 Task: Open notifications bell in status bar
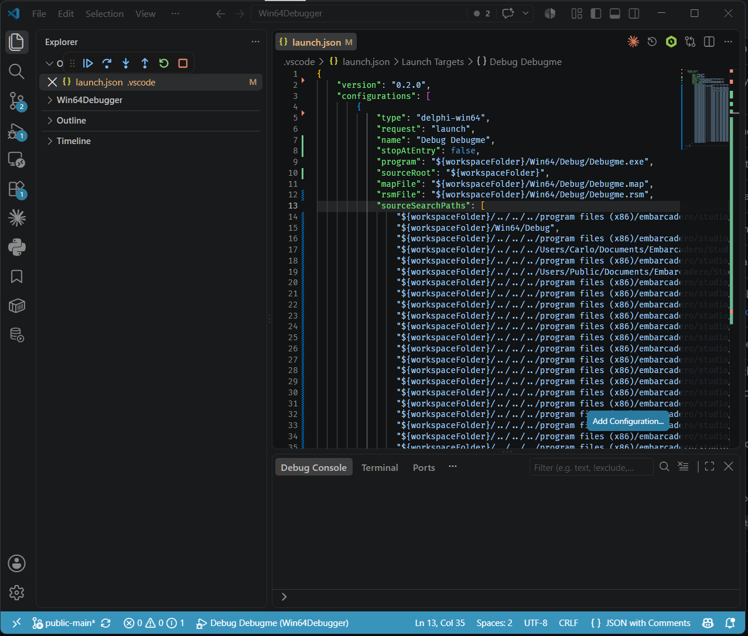tap(730, 623)
